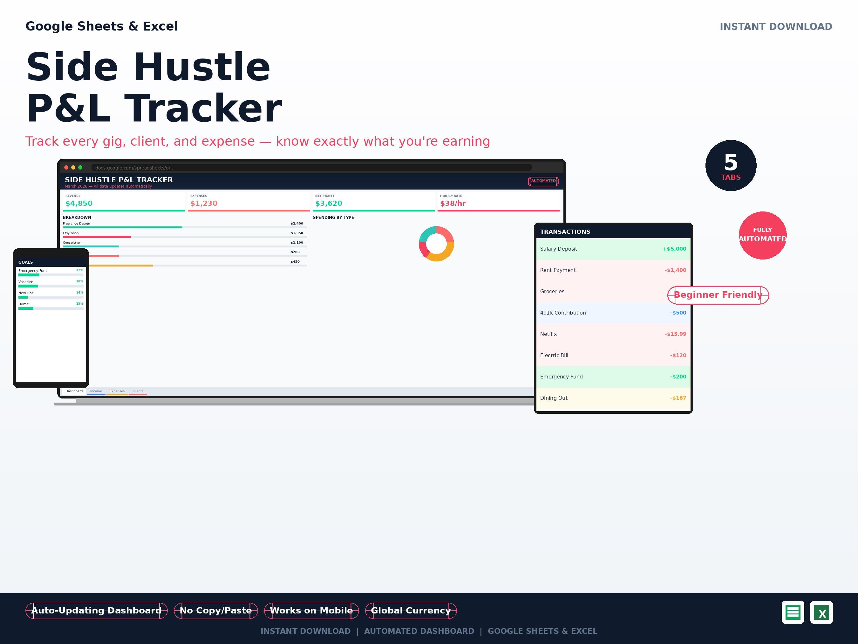The height and width of the screenshot is (644, 858).
Task: Click the Global Currency pill
Action: (x=411, y=611)
